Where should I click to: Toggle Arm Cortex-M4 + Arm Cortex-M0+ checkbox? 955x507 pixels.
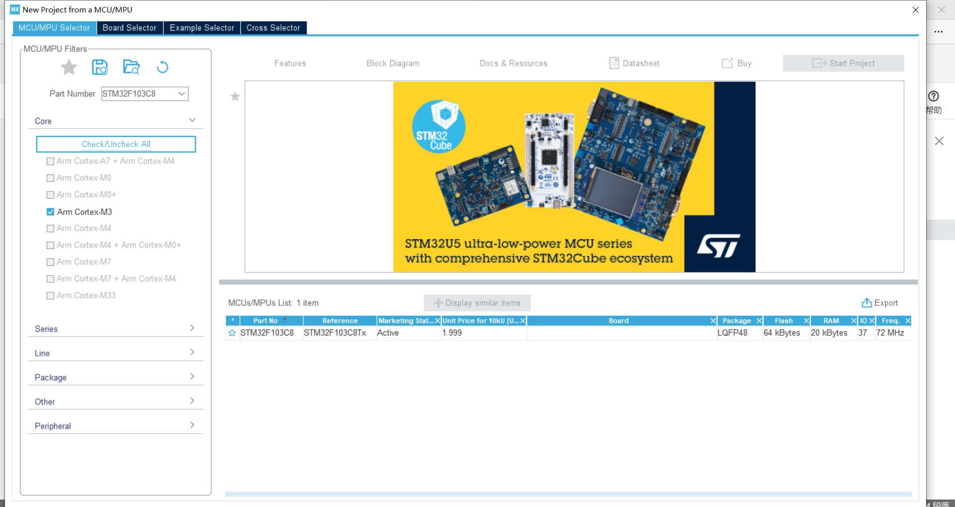coord(50,246)
